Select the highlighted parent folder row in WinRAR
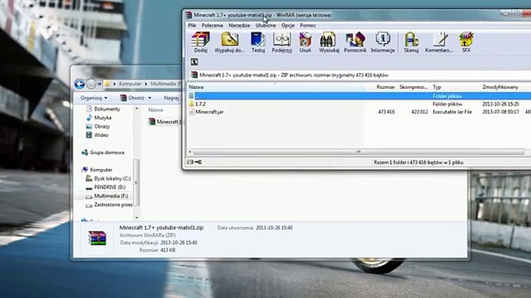 pyautogui.click(x=359, y=96)
